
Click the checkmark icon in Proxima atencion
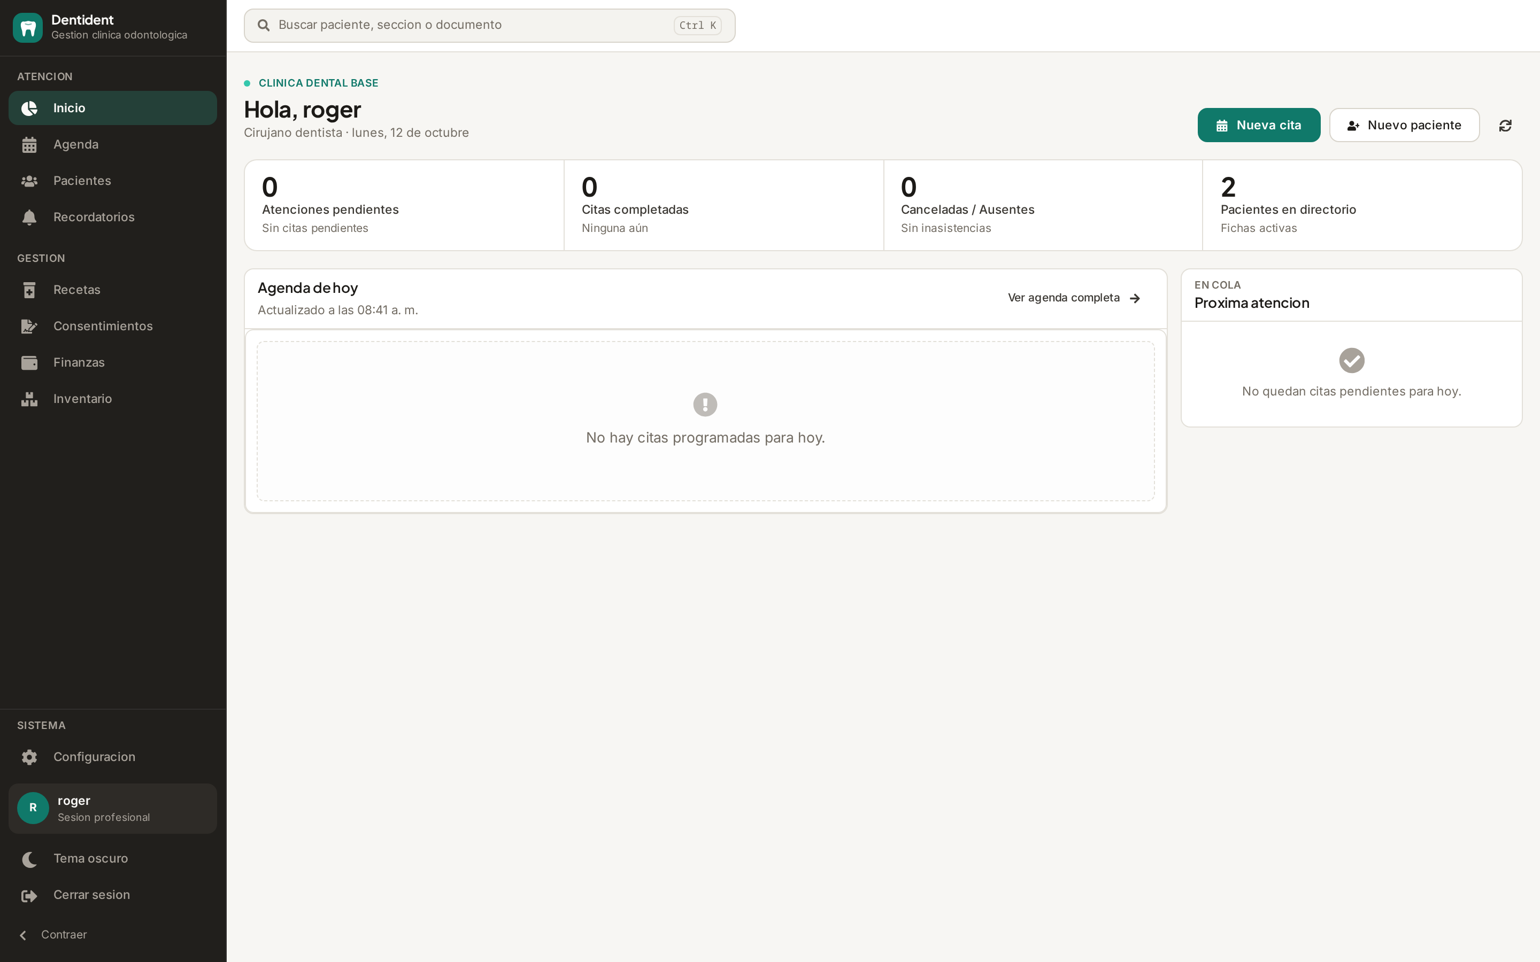point(1352,361)
